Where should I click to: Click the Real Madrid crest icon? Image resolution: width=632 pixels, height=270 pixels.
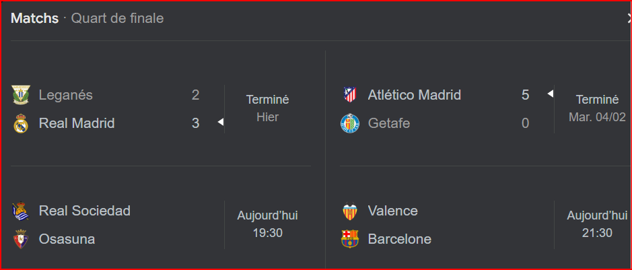(22, 123)
